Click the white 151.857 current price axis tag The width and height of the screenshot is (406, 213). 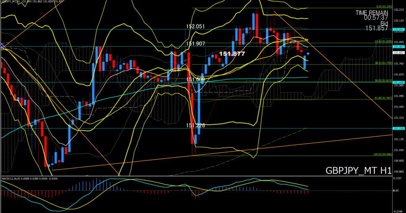398,53
